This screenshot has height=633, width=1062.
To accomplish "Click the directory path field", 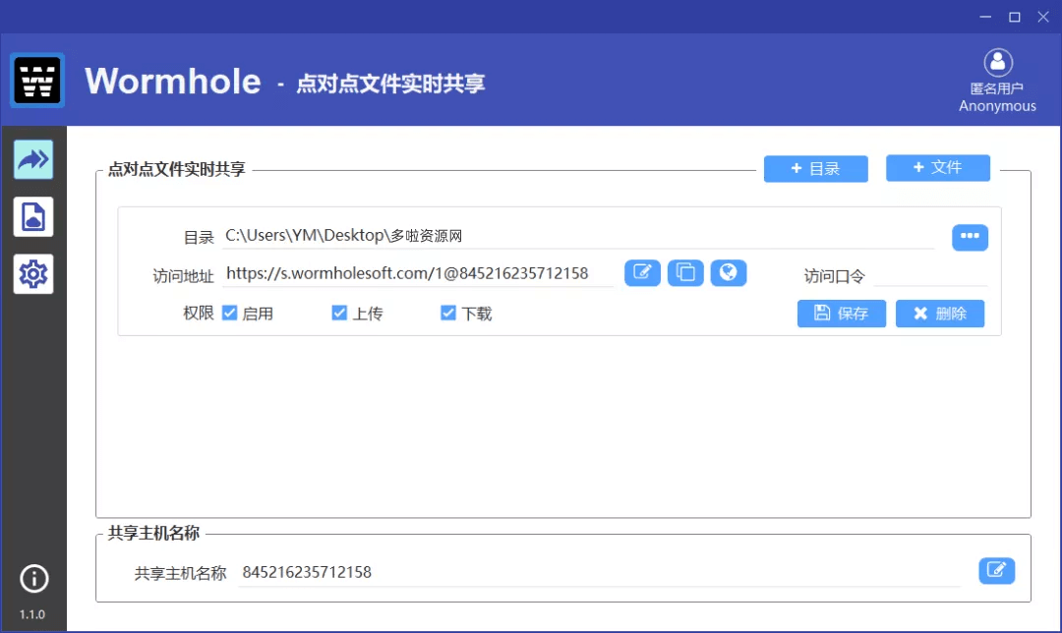I will pos(578,236).
